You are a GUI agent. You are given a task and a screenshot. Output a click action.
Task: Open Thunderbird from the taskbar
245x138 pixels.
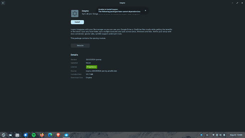pos(26,135)
